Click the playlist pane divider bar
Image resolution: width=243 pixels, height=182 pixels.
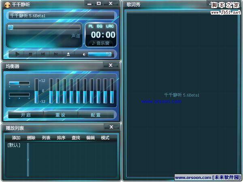[x=28, y=160]
